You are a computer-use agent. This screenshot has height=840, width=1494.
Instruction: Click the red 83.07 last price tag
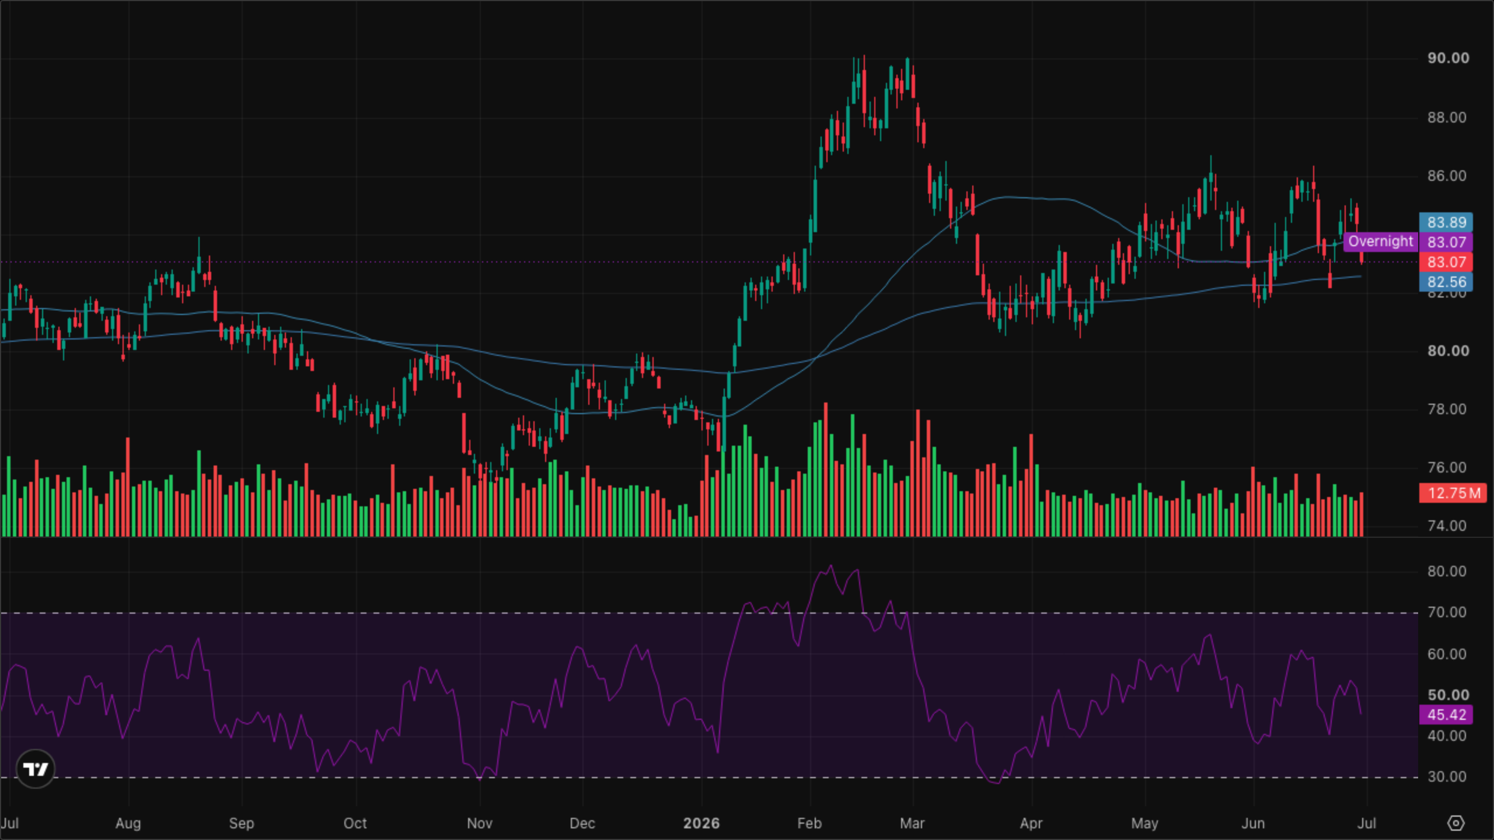(x=1446, y=262)
